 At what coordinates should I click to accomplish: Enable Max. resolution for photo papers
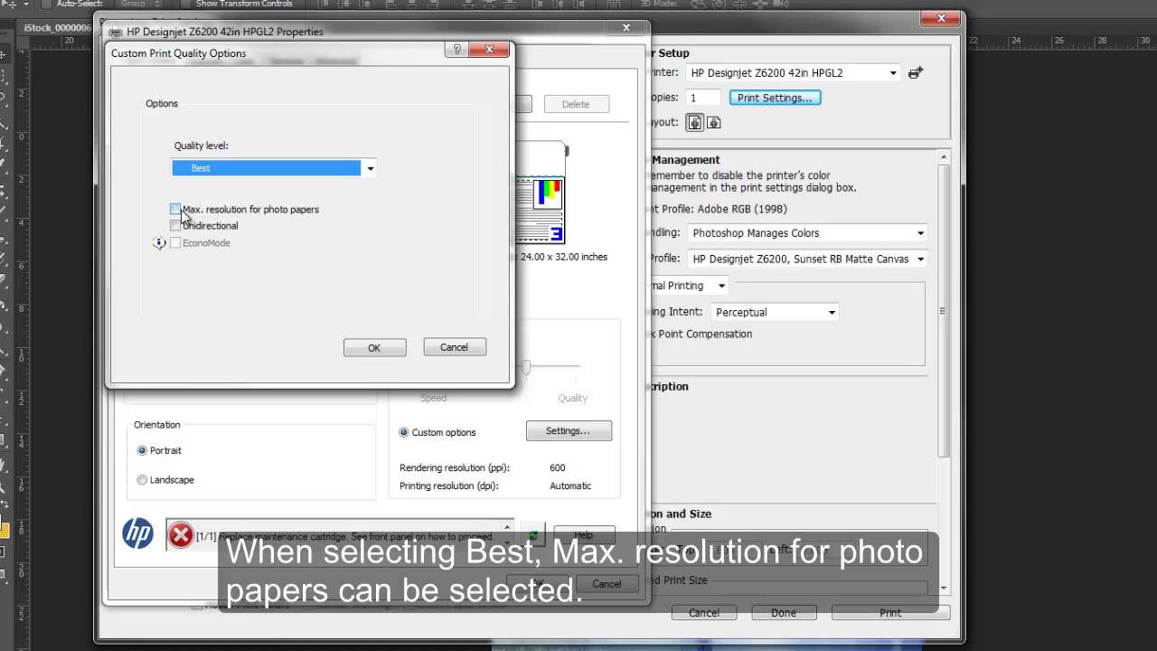pos(175,209)
